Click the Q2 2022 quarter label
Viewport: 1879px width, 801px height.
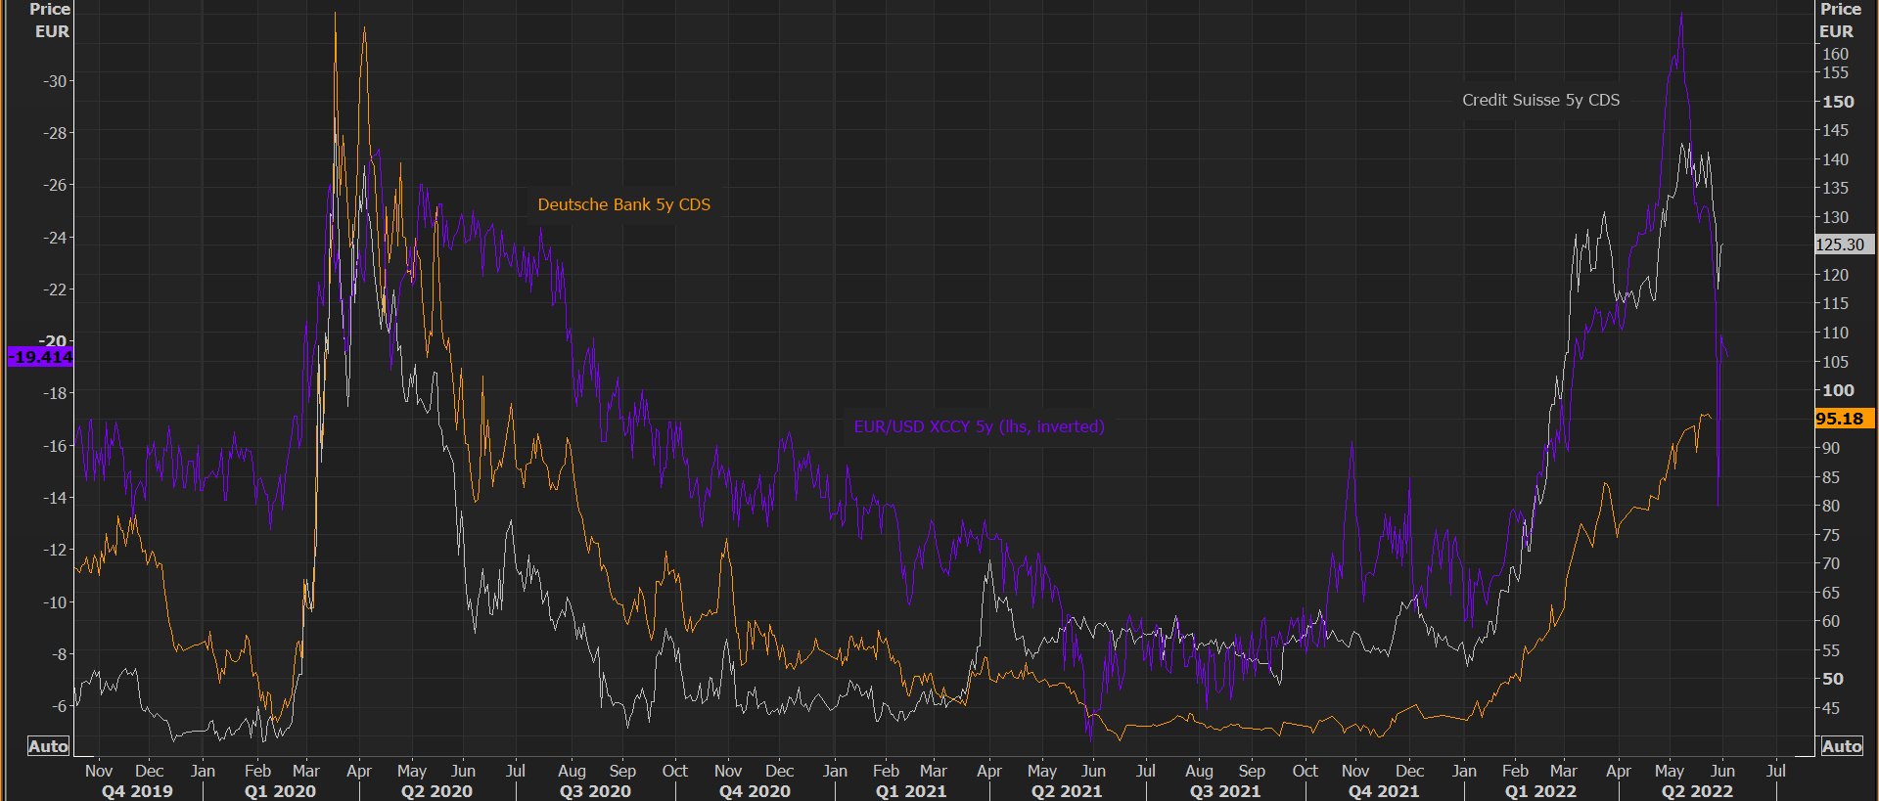(1697, 790)
